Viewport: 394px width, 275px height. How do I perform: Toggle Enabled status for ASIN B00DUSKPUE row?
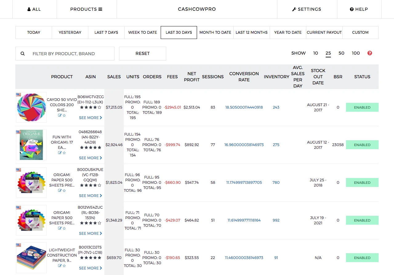(362, 183)
